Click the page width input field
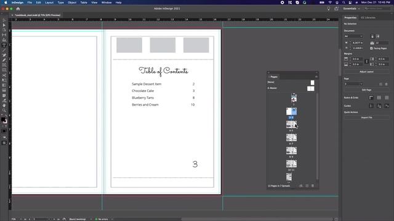 coord(357,43)
